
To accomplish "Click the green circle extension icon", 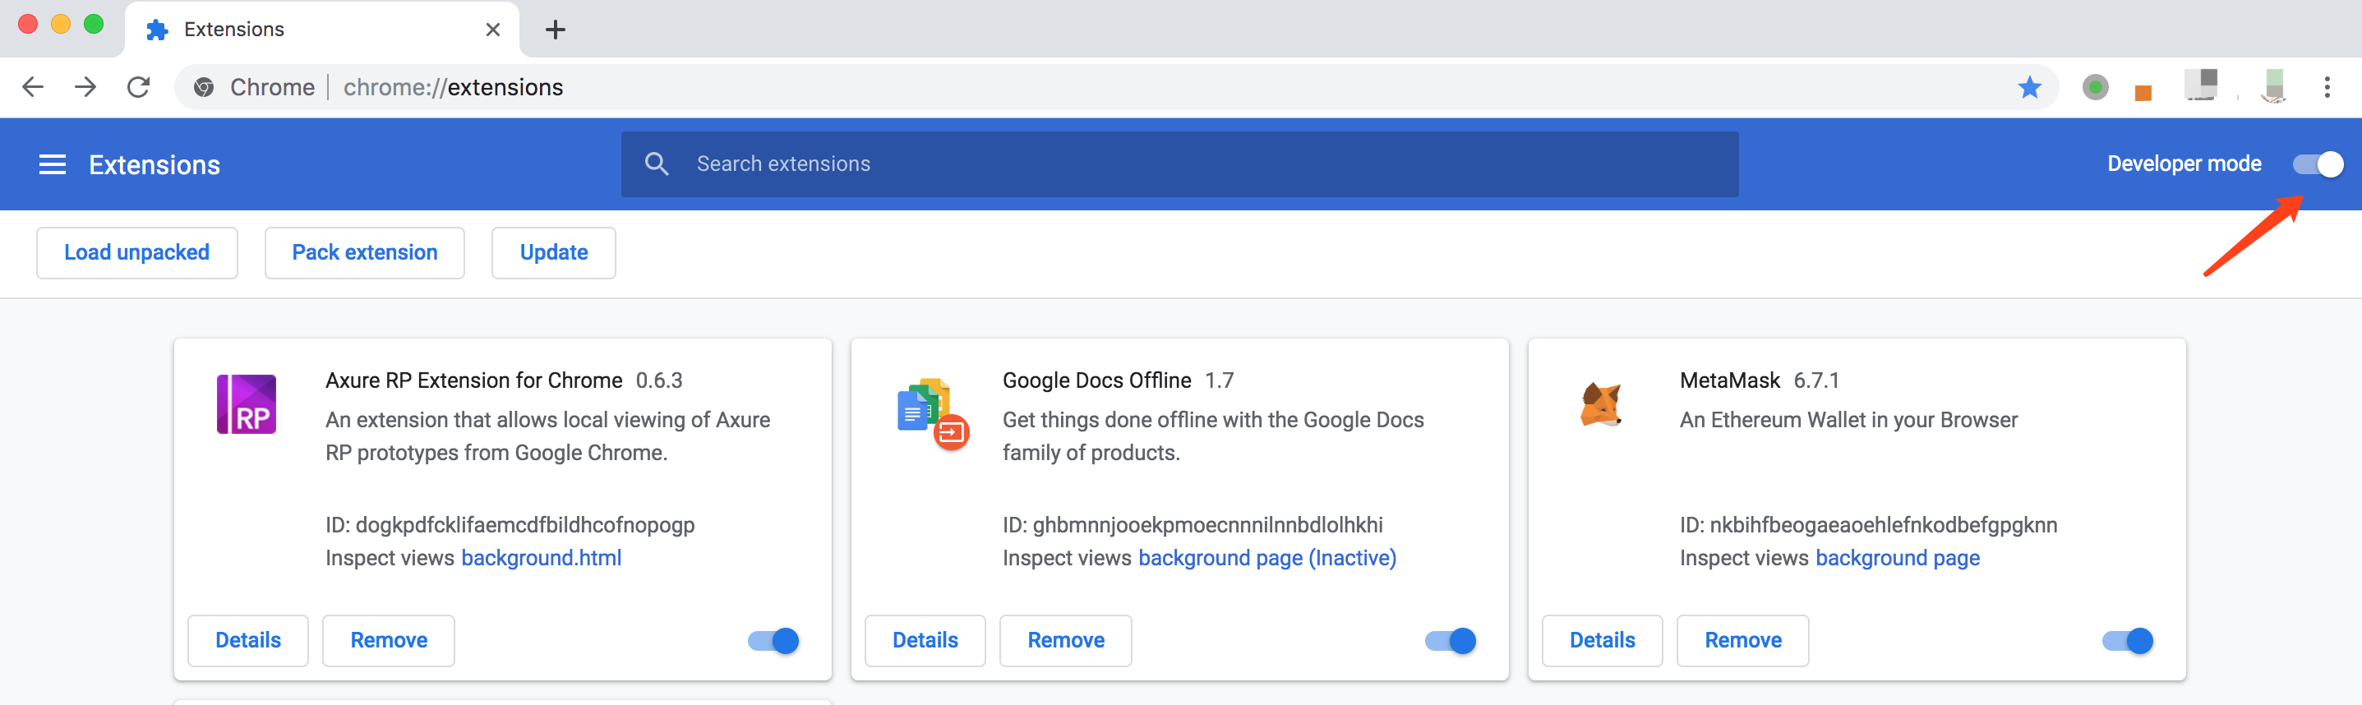I will click(2095, 87).
